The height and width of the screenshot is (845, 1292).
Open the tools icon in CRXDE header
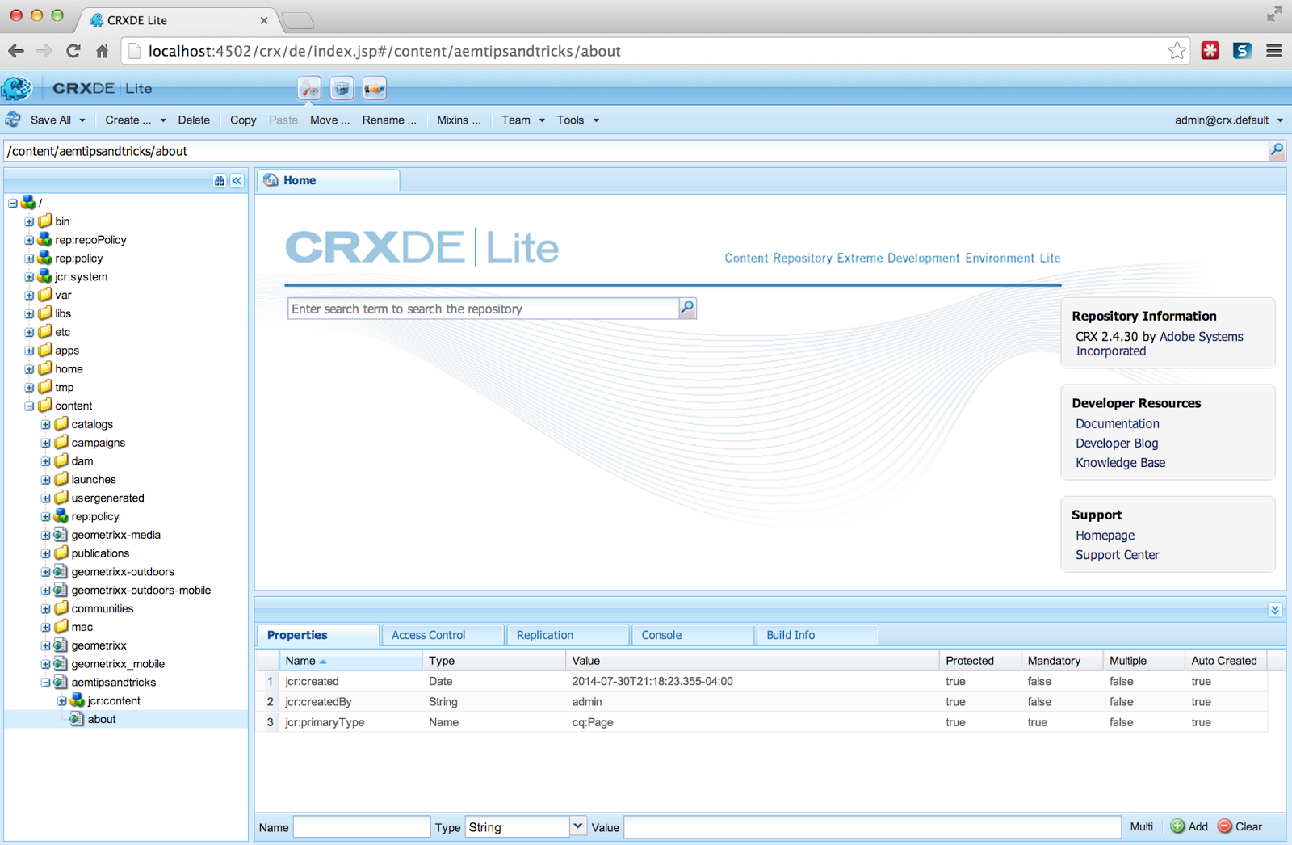309,88
